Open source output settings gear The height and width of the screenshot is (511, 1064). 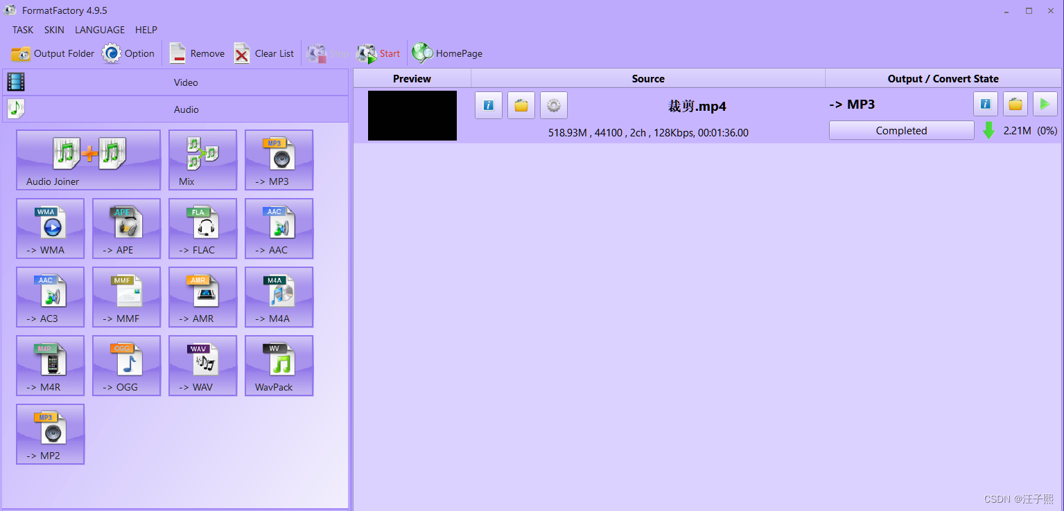tap(554, 105)
